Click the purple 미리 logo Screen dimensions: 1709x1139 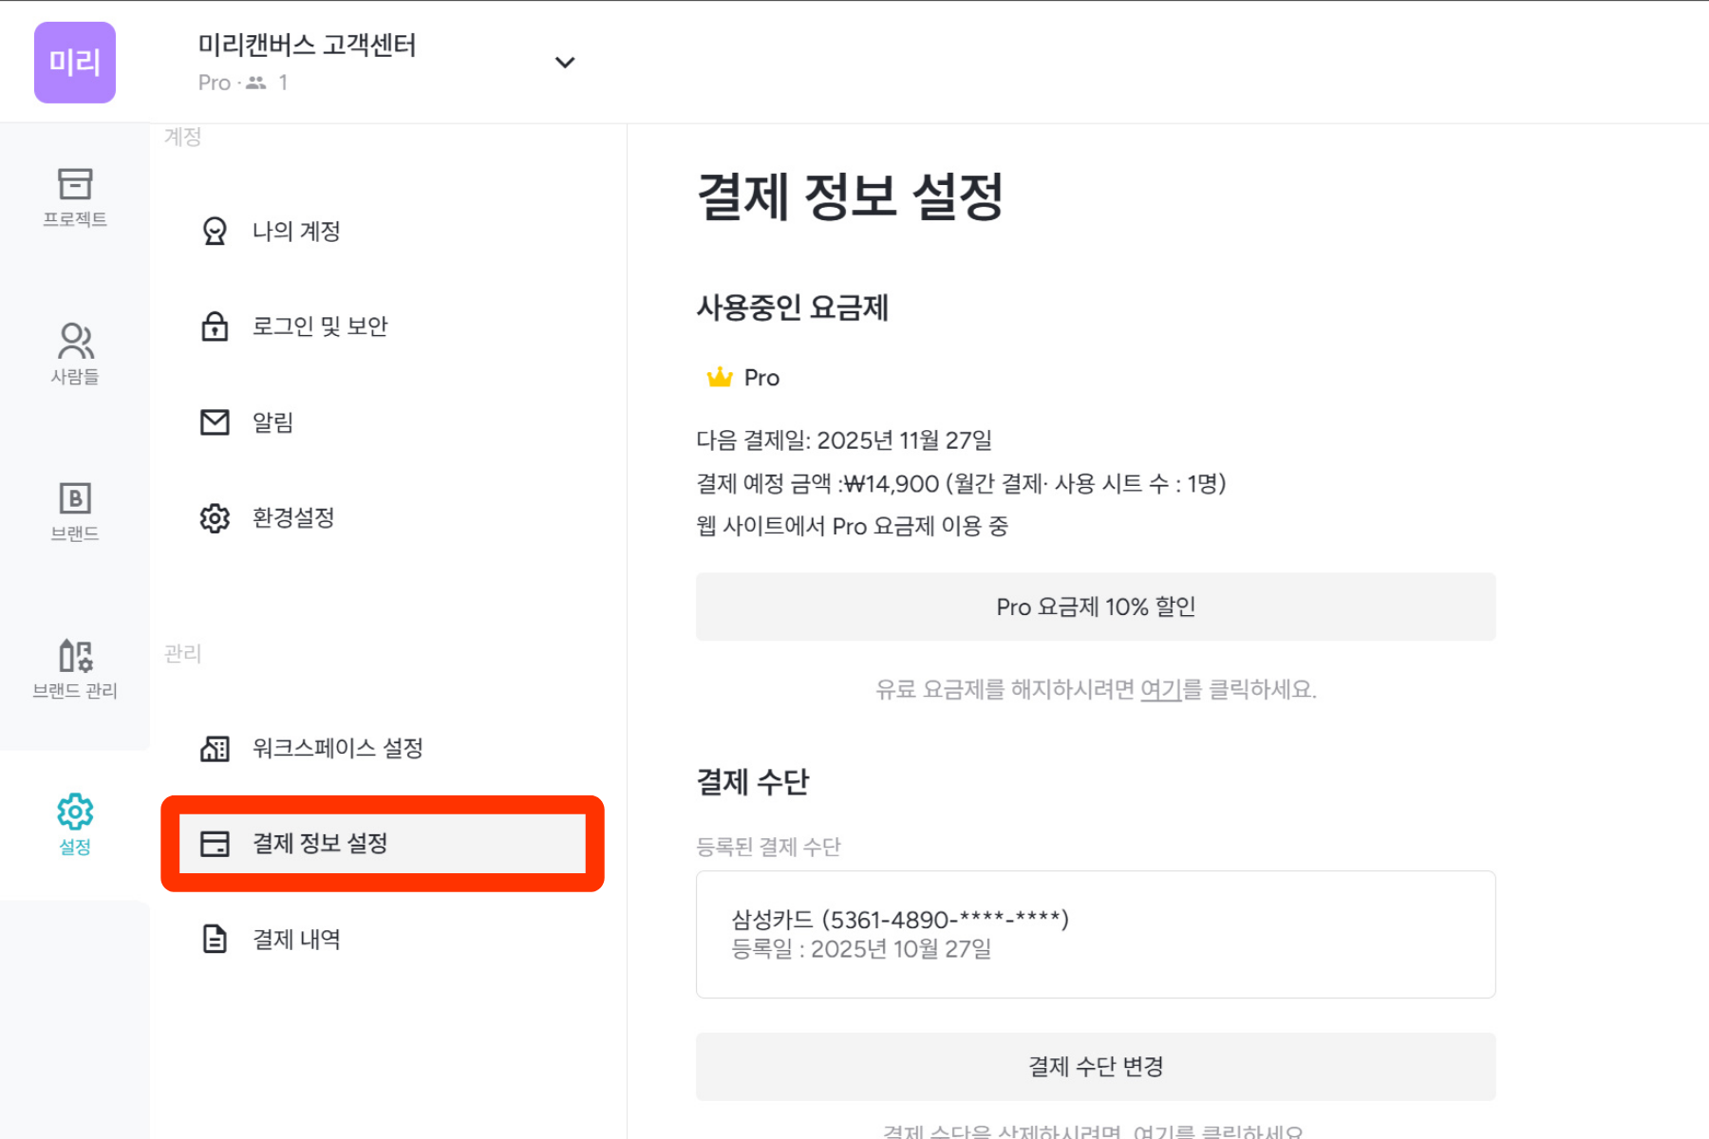75,63
